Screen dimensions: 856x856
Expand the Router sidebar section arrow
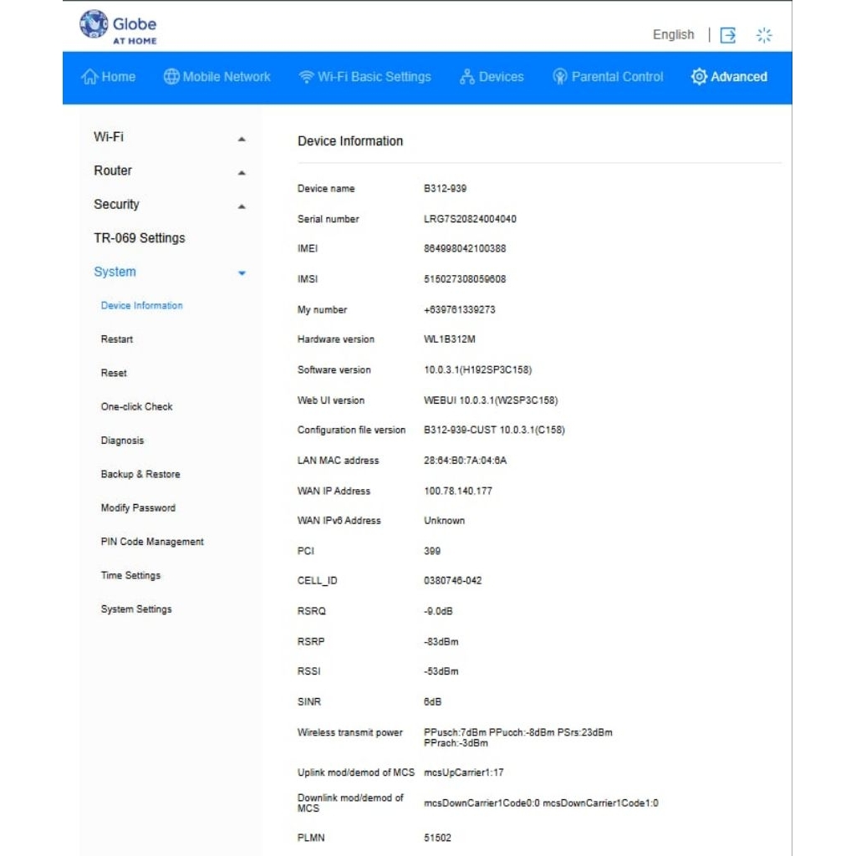tap(242, 173)
